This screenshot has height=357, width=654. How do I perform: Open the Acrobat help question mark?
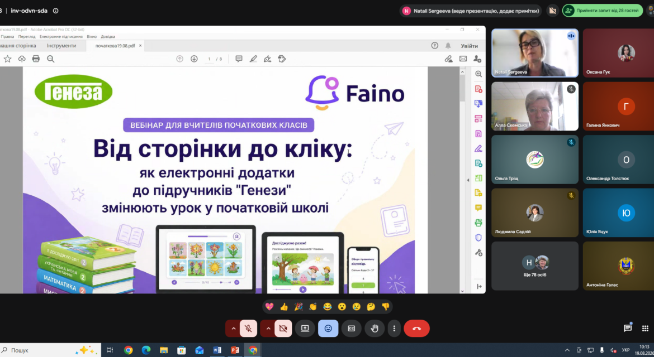tap(435, 45)
